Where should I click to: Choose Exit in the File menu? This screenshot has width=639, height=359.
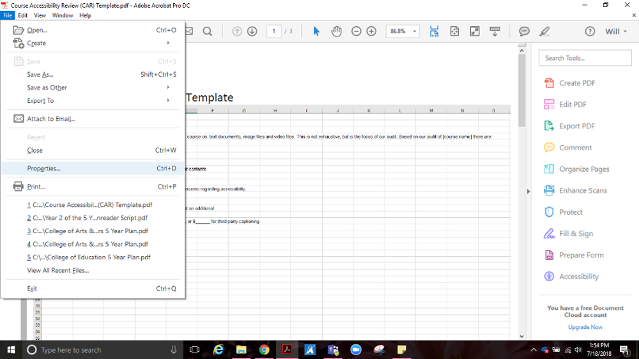pos(93,289)
